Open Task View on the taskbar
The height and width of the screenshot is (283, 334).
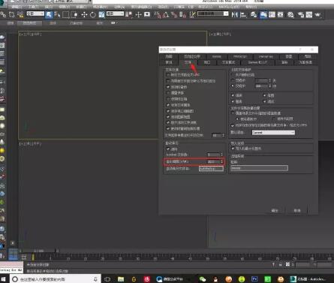click(107, 279)
